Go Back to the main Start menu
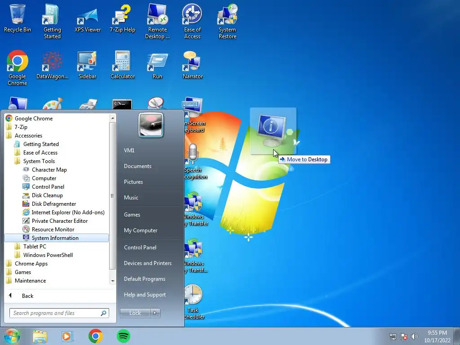This screenshot has height=345, width=460. (27, 296)
